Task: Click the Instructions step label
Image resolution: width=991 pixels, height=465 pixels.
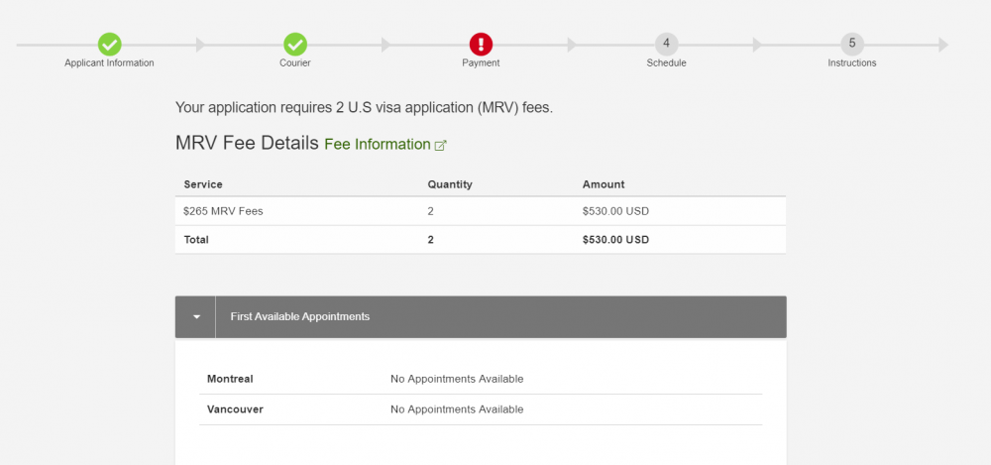Action: click(x=852, y=63)
